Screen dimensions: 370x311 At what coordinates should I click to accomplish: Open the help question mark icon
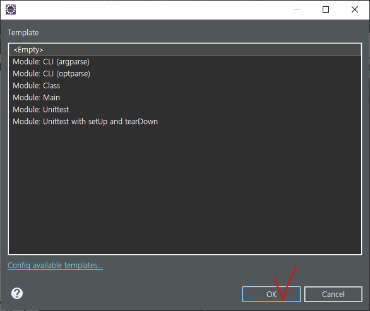(17, 293)
